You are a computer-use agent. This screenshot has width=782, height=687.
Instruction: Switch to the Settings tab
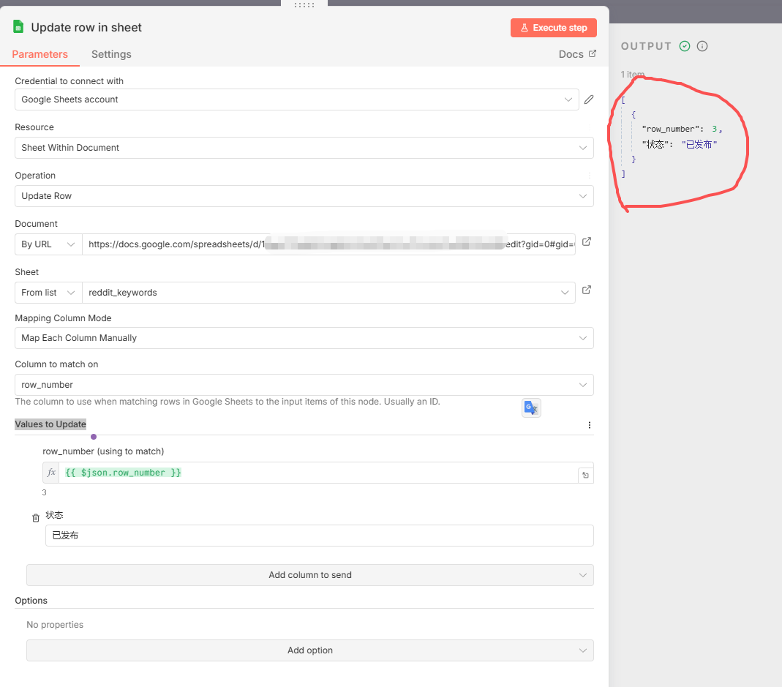[x=111, y=54]
